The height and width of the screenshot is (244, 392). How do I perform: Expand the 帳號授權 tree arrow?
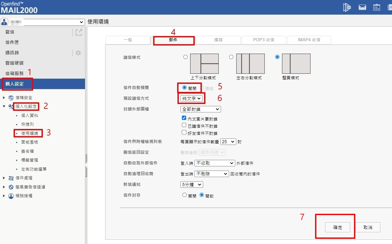tap(4, 196)
